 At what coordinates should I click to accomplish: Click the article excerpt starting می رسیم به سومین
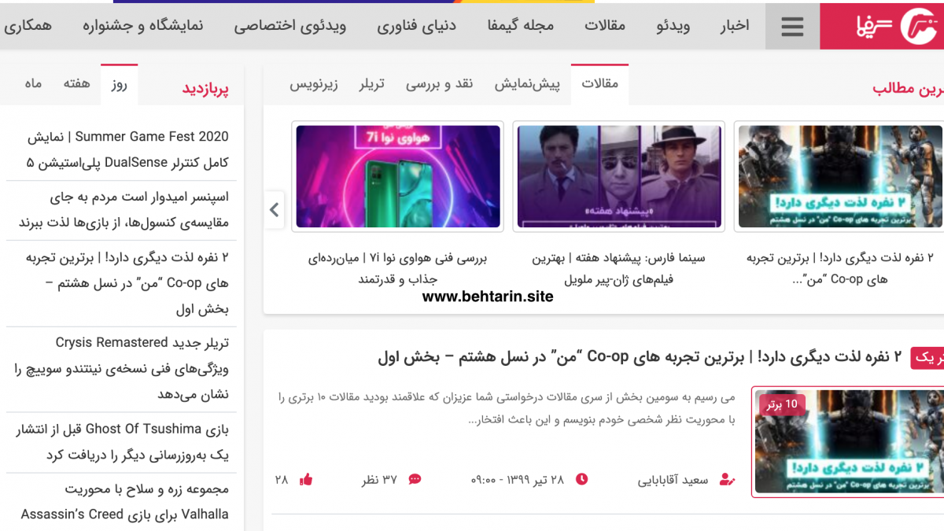(x=507, y=408)
